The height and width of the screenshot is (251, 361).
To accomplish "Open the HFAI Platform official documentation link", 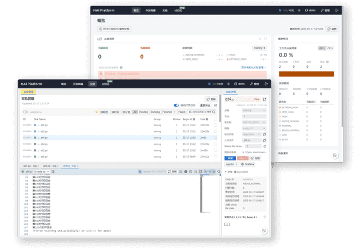I will point(115,28).
